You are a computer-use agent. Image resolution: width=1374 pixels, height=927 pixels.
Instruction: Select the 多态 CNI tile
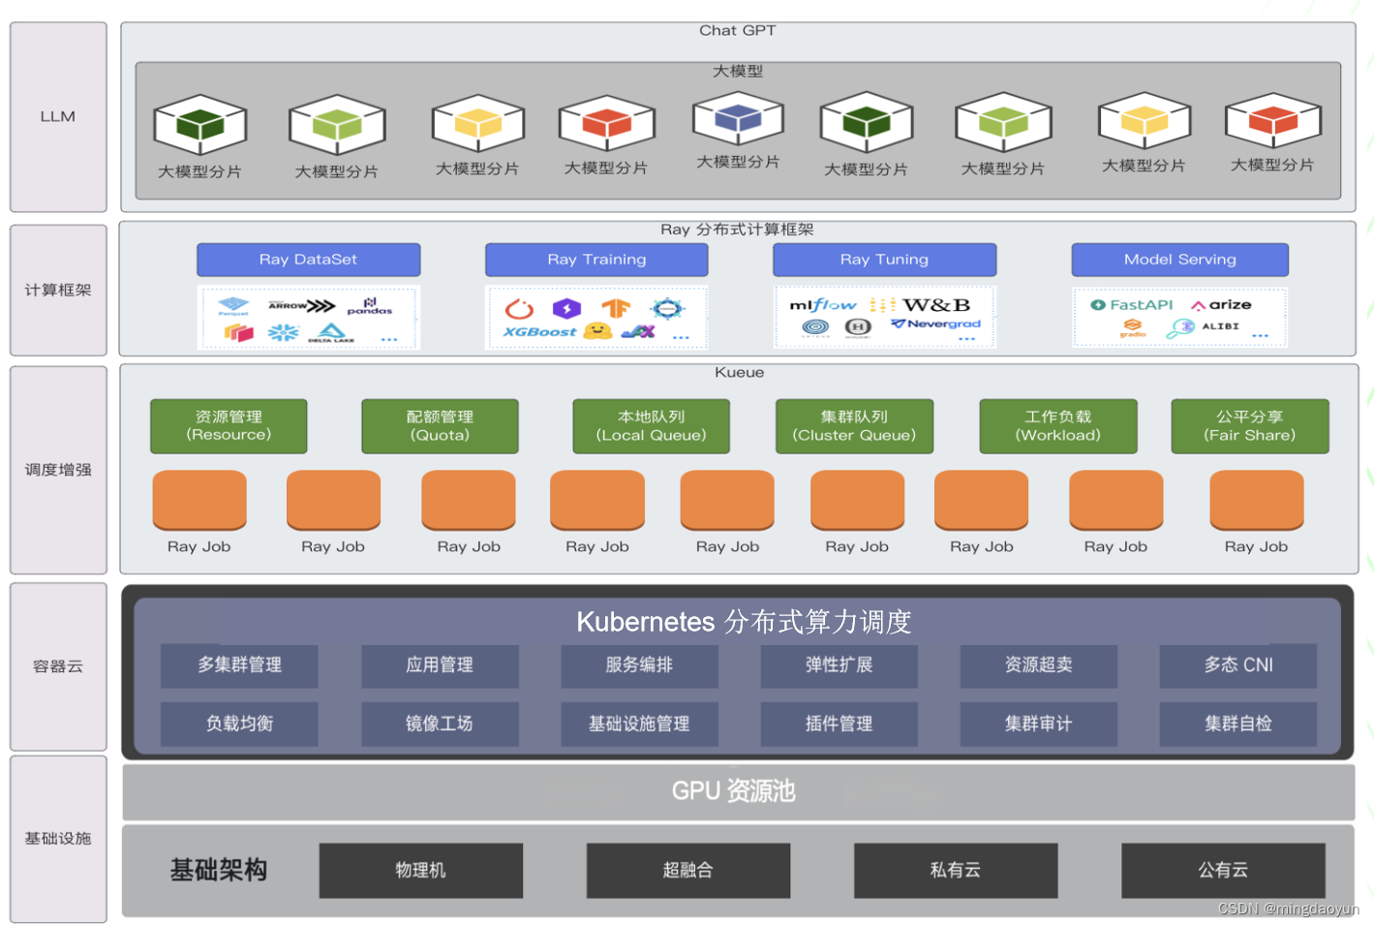[x=1238, y=665]
